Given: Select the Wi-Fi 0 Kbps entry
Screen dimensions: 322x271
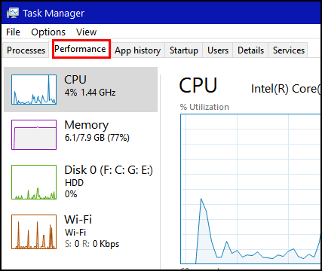Looking at the screenshot, I should pyautogui.click(x=81, y=232).
